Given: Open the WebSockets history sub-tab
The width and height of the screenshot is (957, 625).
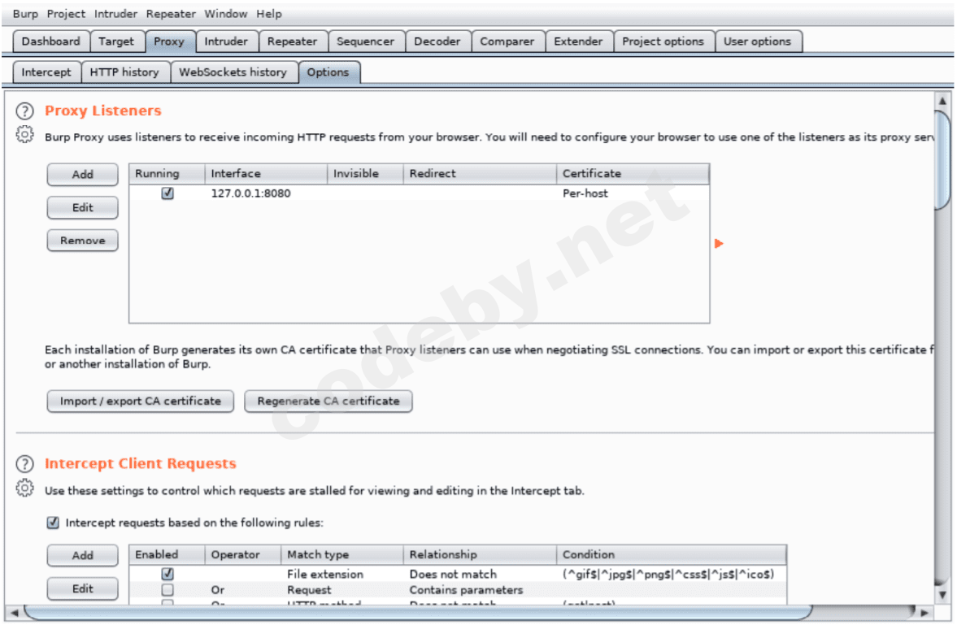Looking at the screenshot, I should tap(233, 72).
